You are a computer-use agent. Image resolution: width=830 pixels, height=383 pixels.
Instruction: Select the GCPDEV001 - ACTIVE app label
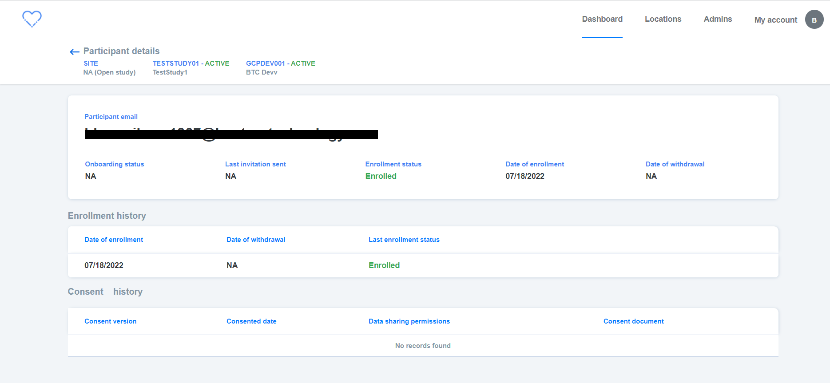coord(281,63)
